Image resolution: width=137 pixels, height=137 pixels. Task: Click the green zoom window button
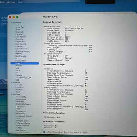click(17, 17)
